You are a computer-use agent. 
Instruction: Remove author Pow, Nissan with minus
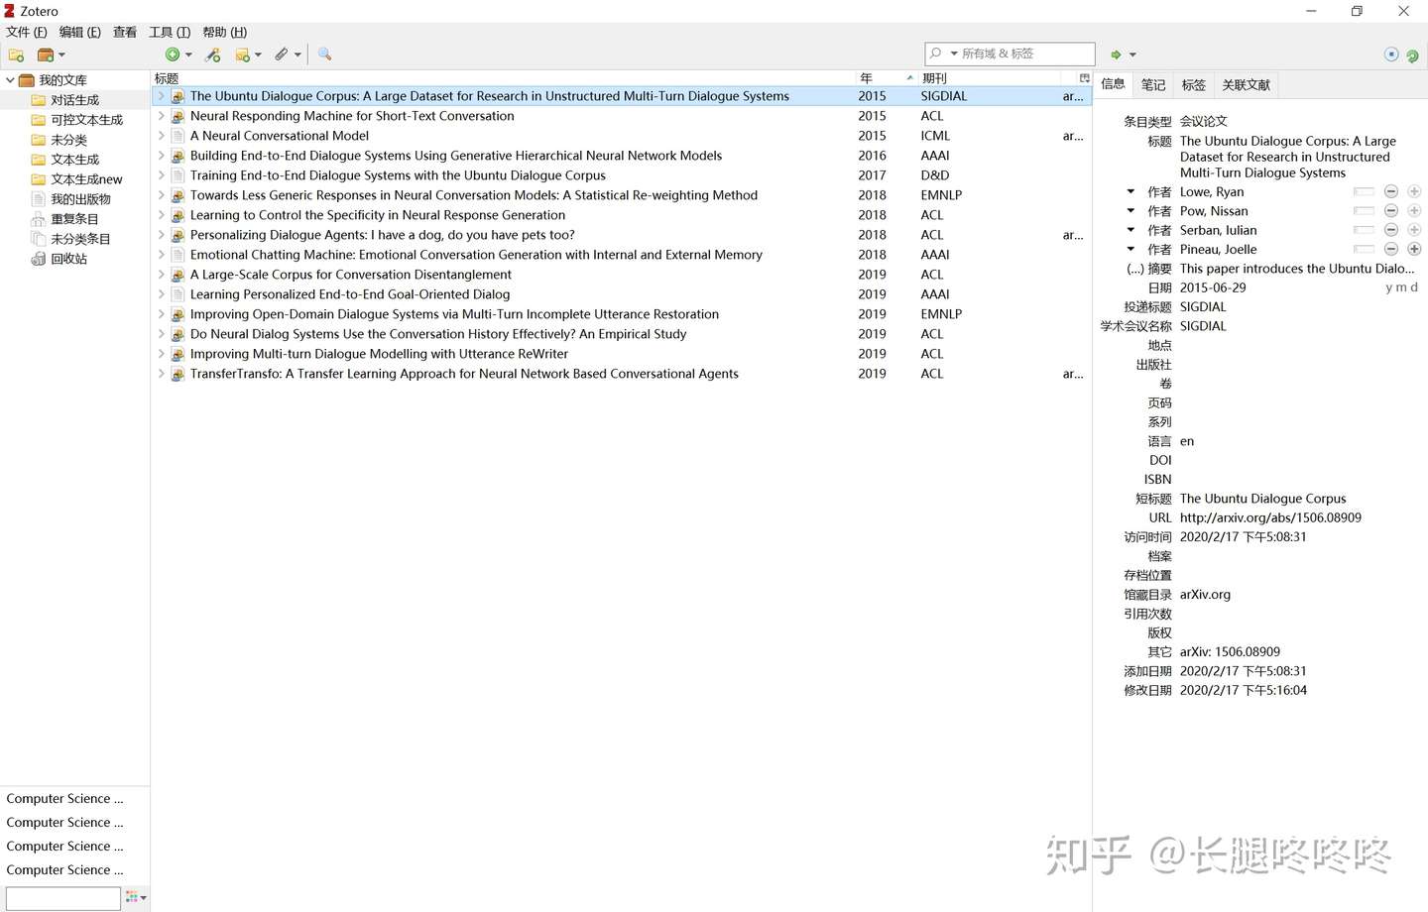(1391, 210)
